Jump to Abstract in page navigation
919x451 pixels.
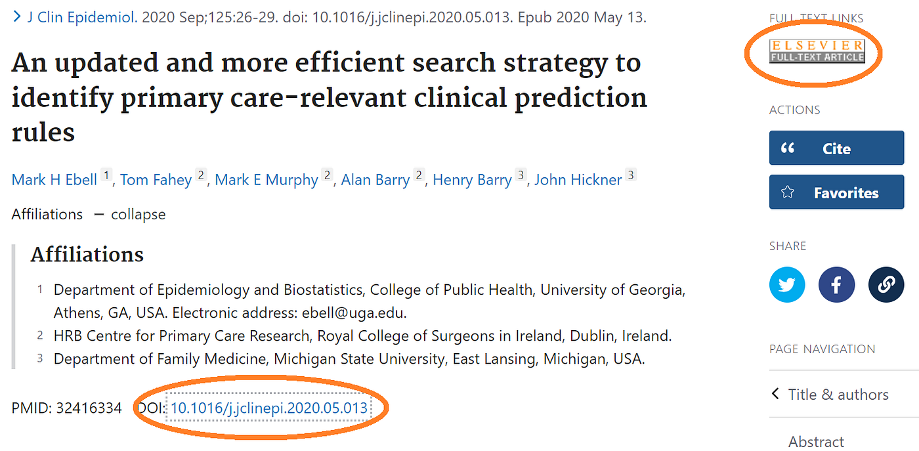click(x=816, y=441)
